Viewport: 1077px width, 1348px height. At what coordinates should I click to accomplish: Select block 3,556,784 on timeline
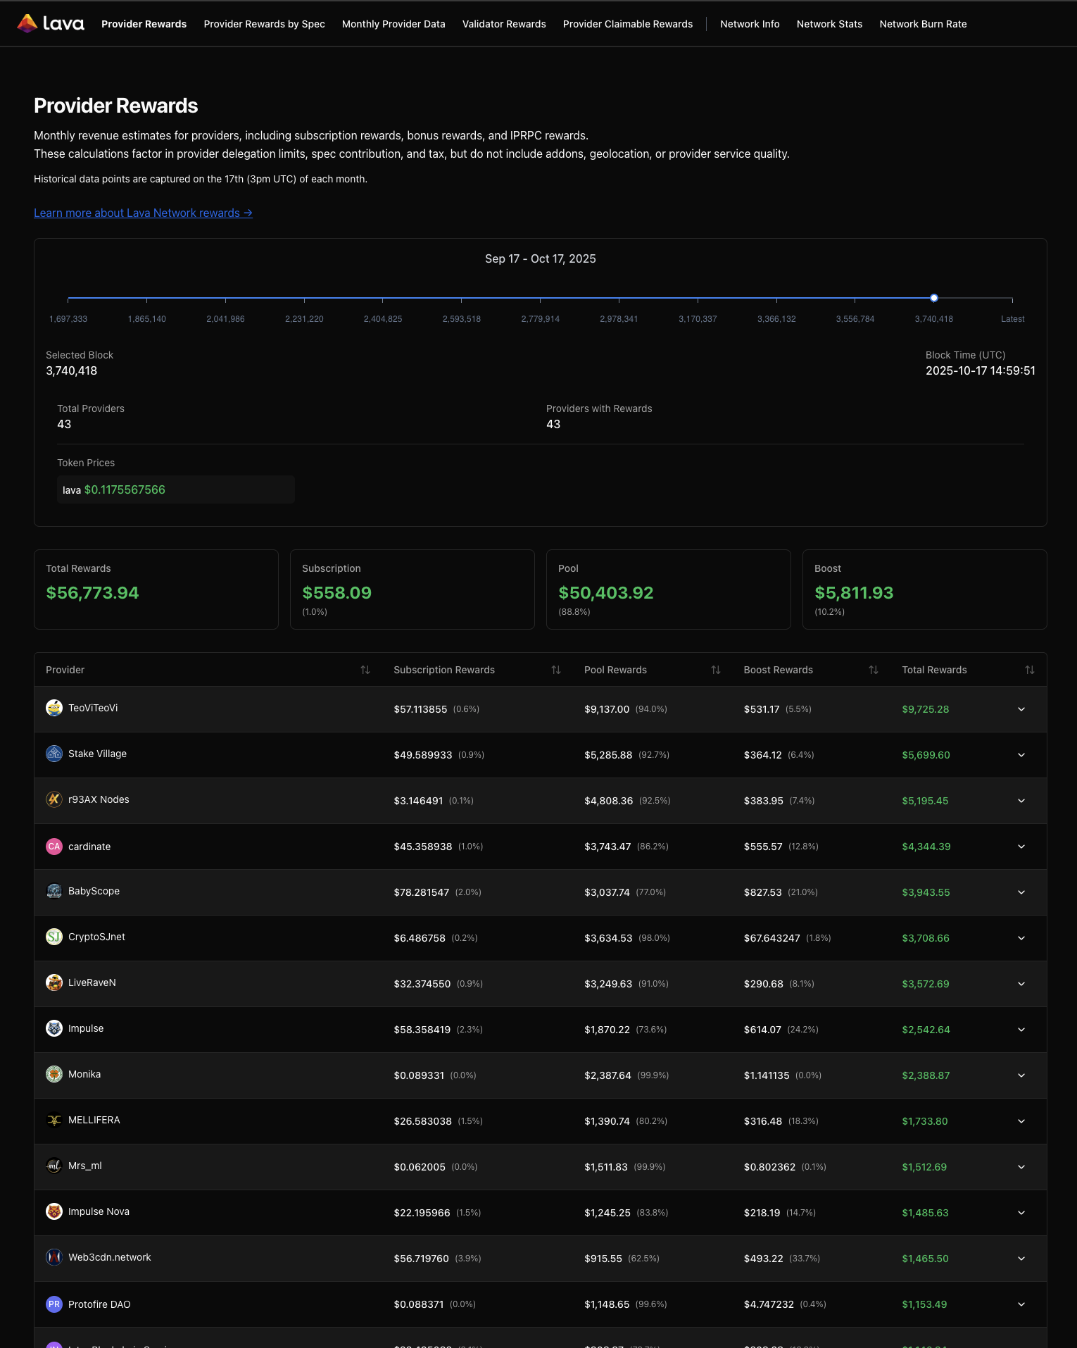tap(855, 319)
